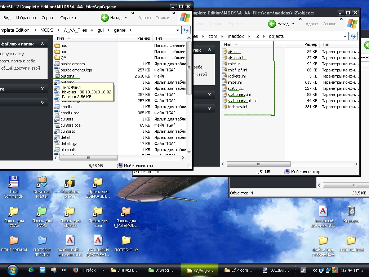Image resolution: width=369 pixels, height=277 pixels.
Task: Click horizontal scrollbar in objects window
Action: tap(258, 164)
